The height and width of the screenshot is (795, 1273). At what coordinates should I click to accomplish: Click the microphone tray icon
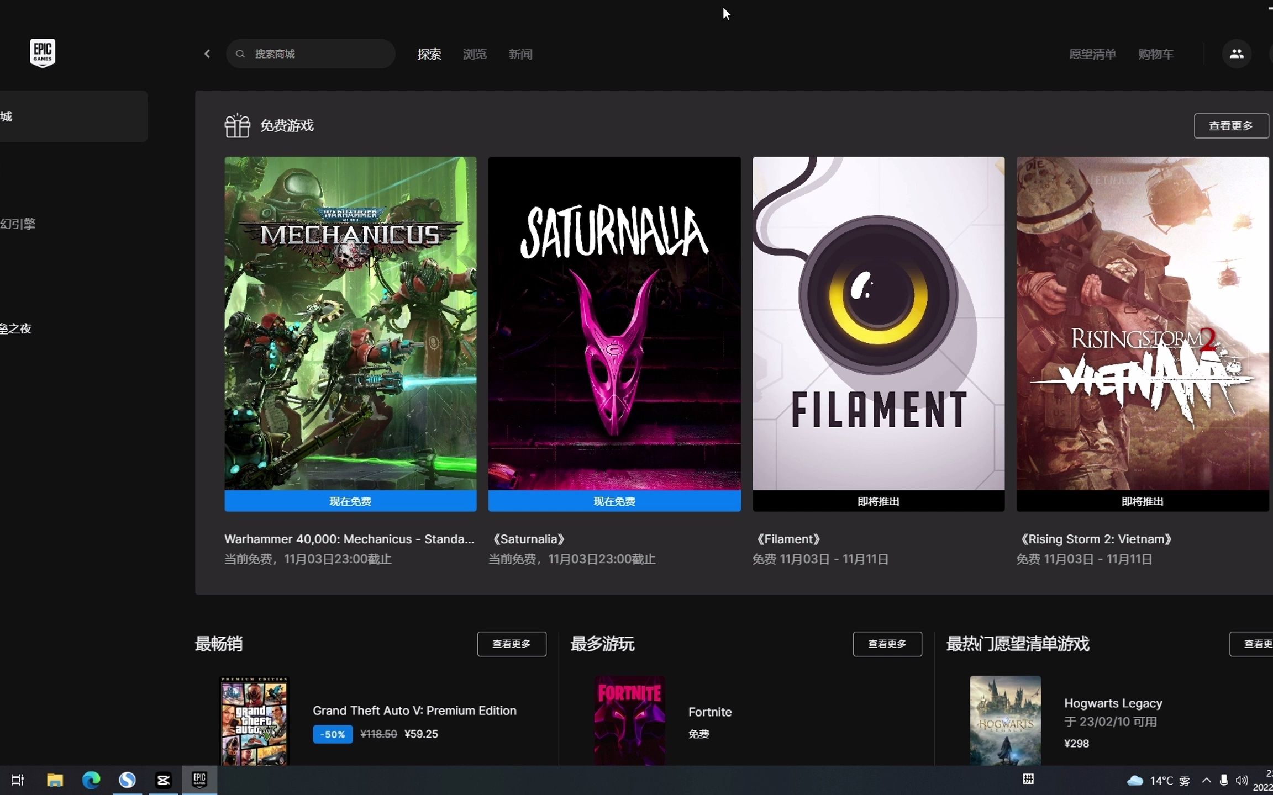pyautogui.click(x=1224, y=780)
